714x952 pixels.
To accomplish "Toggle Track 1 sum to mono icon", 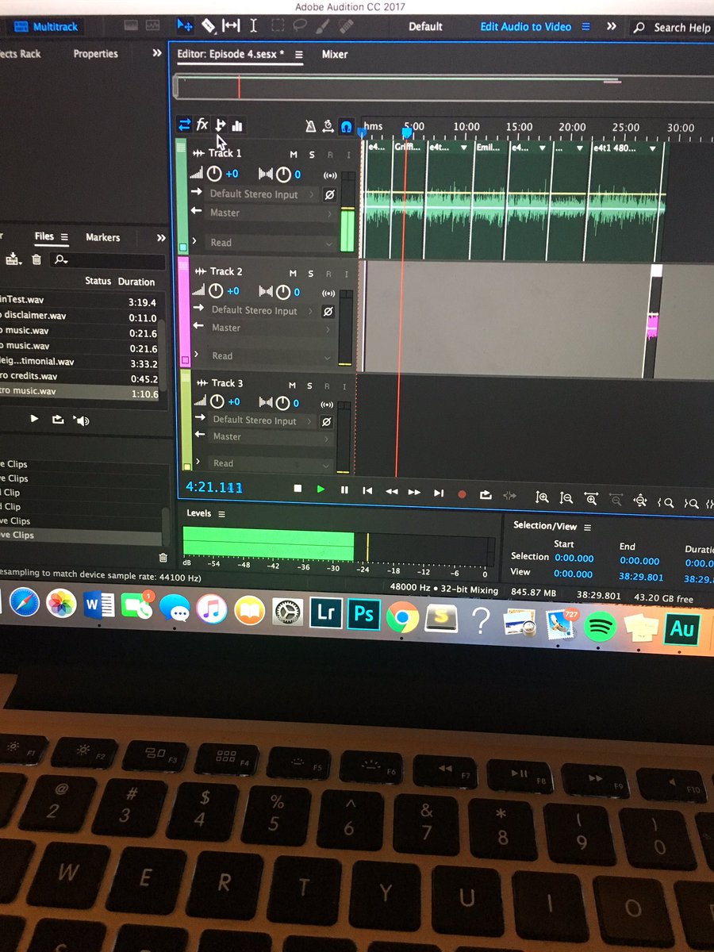I will 329,175.
